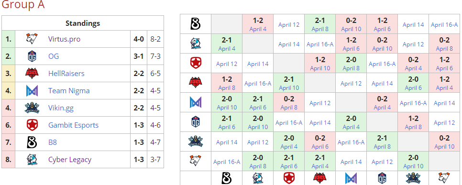Screen dimensions: 462x185
Task: Open the Virtus.pro team link
Action: pos(64,39)
